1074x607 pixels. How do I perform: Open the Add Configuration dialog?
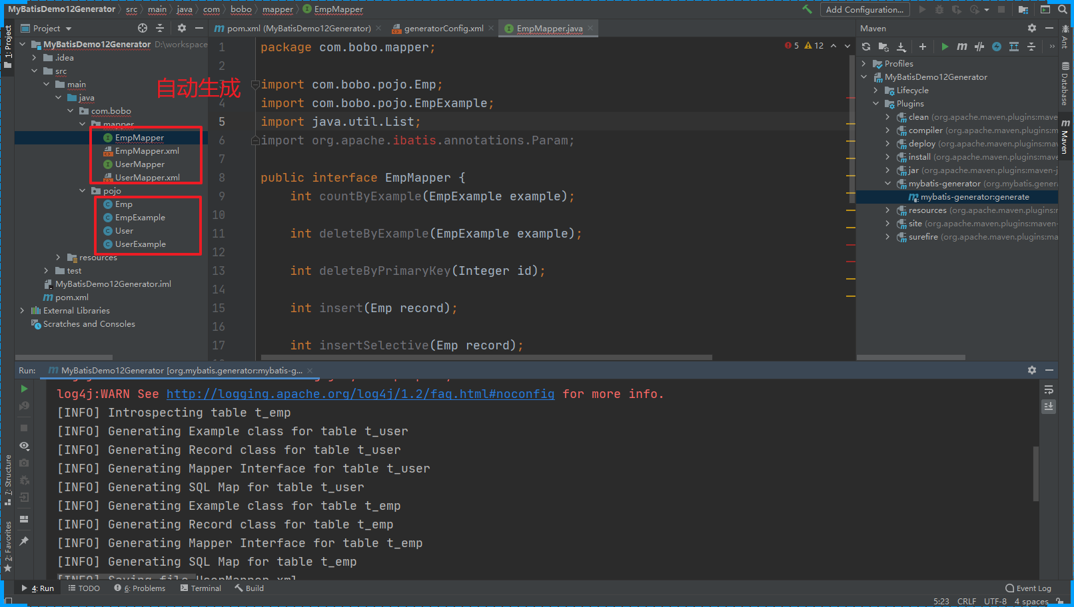[865, 9]
